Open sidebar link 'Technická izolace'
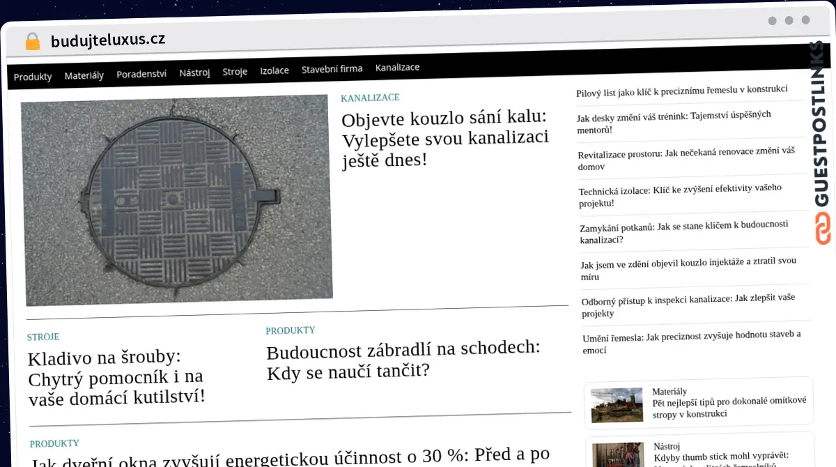 tap(680, 195)
